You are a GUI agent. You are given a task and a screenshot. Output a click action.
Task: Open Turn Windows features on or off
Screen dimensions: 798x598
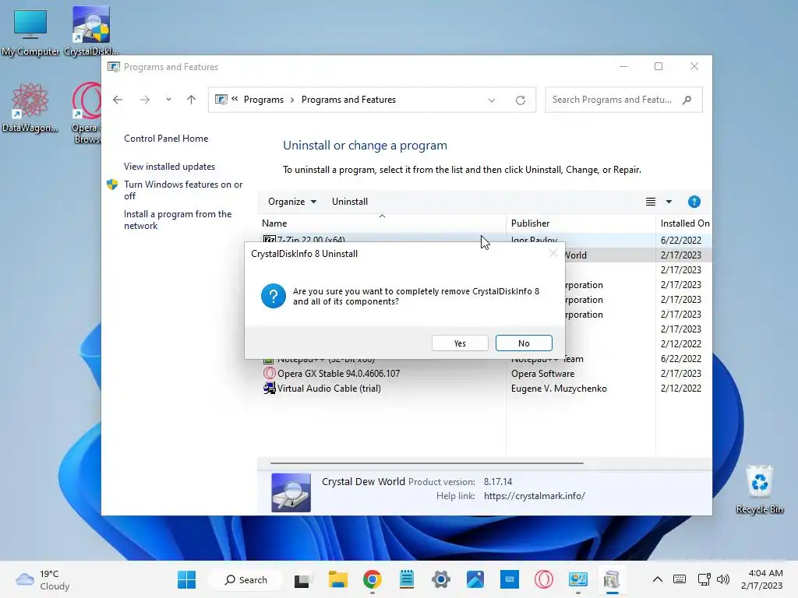click(183, 190)
